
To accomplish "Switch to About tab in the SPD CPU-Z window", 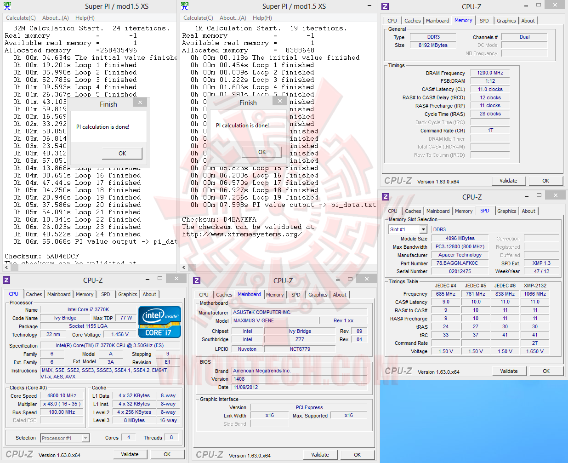I will click(528, 211).
